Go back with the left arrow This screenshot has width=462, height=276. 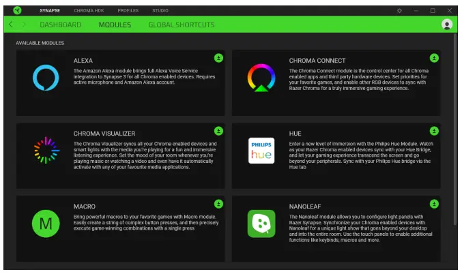[x=11, y=24]
